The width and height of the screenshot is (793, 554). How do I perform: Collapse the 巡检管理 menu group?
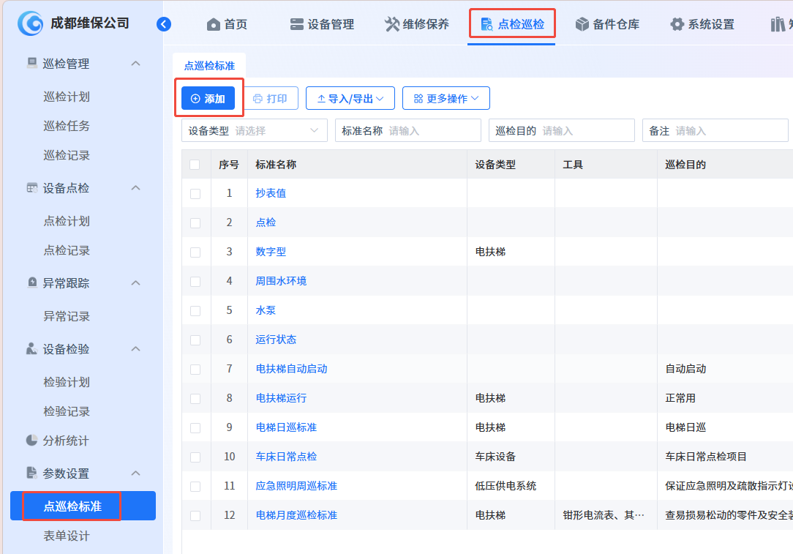tap(135, 64)
